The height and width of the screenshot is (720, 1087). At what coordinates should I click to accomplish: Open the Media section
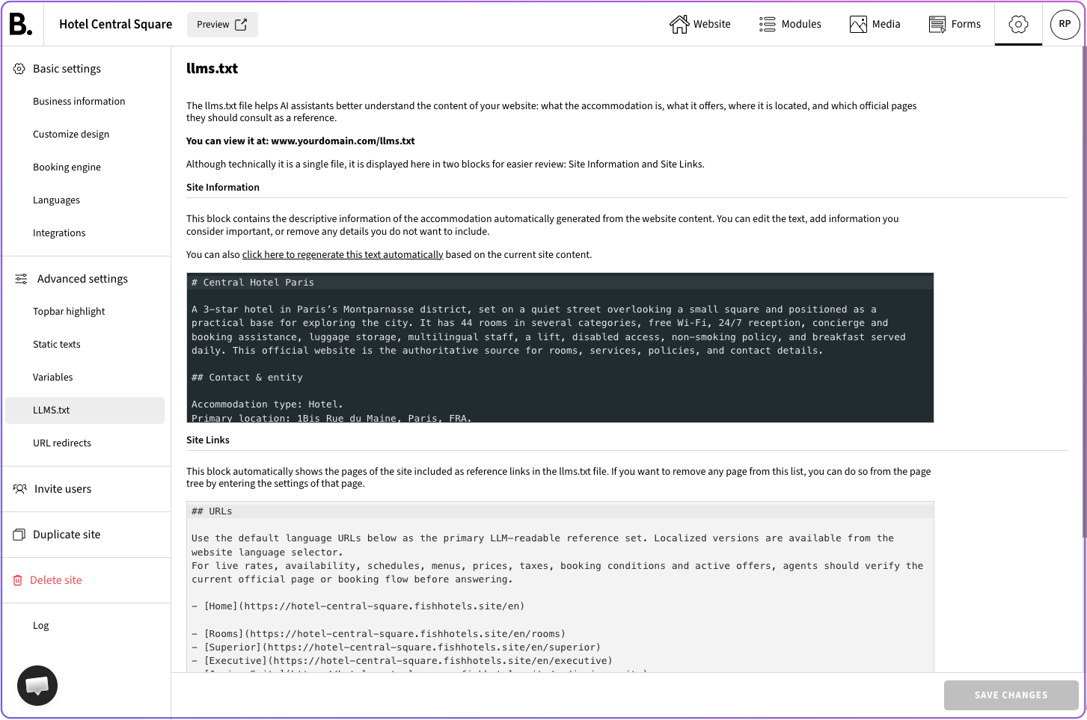(x=875, y=24)
